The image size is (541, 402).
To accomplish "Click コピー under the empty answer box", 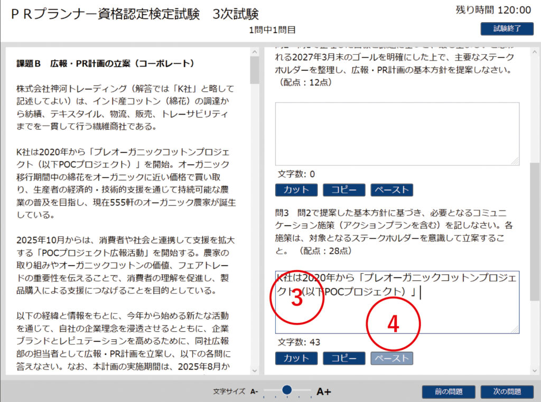I will (344, 190).
